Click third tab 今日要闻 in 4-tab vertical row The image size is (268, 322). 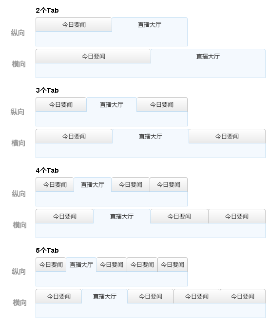(131, 184)
